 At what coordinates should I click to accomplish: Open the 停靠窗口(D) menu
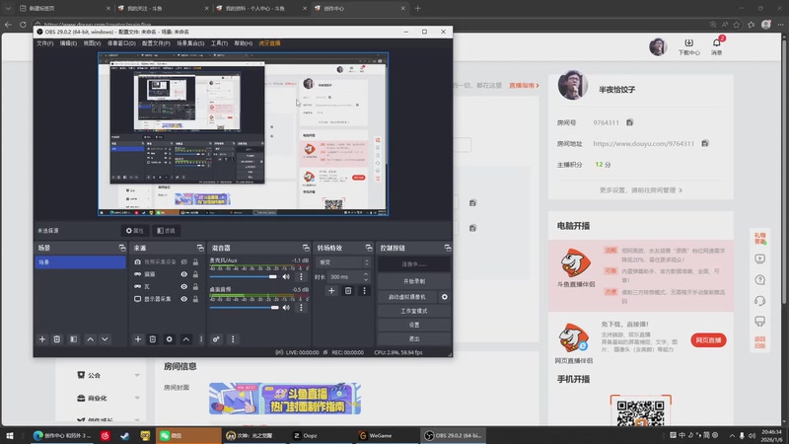click(x=121, y=43)
